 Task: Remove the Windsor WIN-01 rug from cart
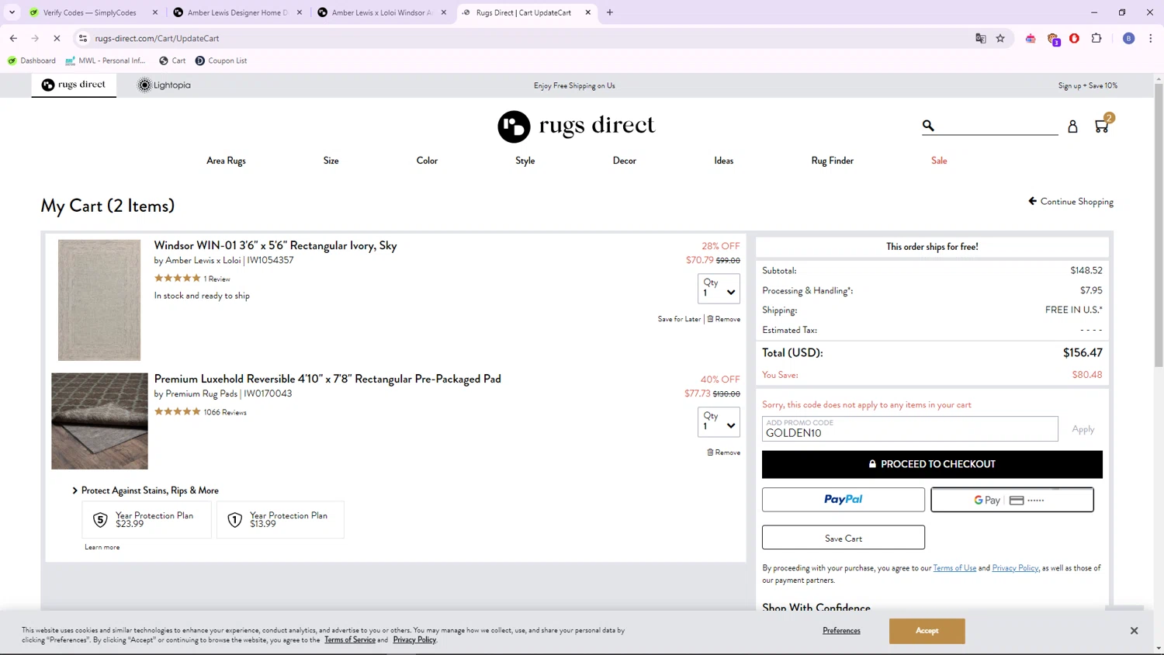tap(723, 319)
